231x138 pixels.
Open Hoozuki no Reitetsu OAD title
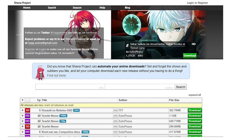click(57, 110)
